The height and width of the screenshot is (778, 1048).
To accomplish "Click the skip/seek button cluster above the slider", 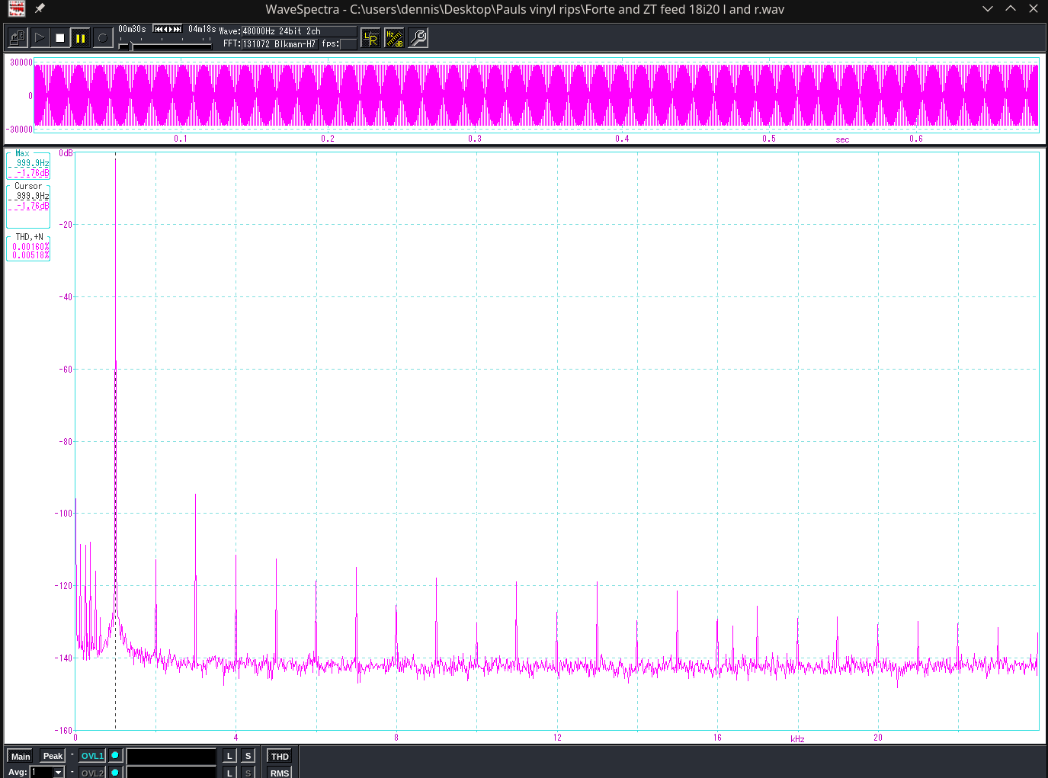I will [167, 29].
